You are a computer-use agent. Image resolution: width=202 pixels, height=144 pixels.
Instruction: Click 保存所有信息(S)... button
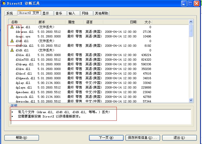[x=143, y=138]
